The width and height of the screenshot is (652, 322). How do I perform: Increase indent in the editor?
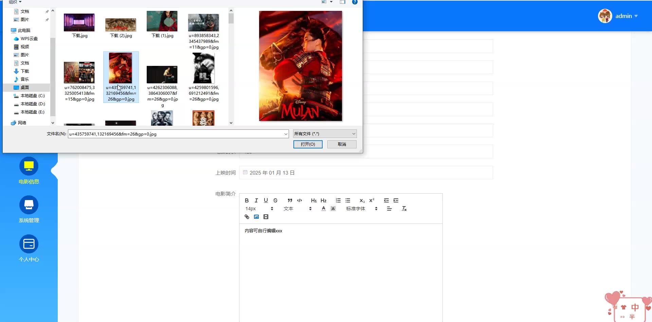(x=396, y=200)
